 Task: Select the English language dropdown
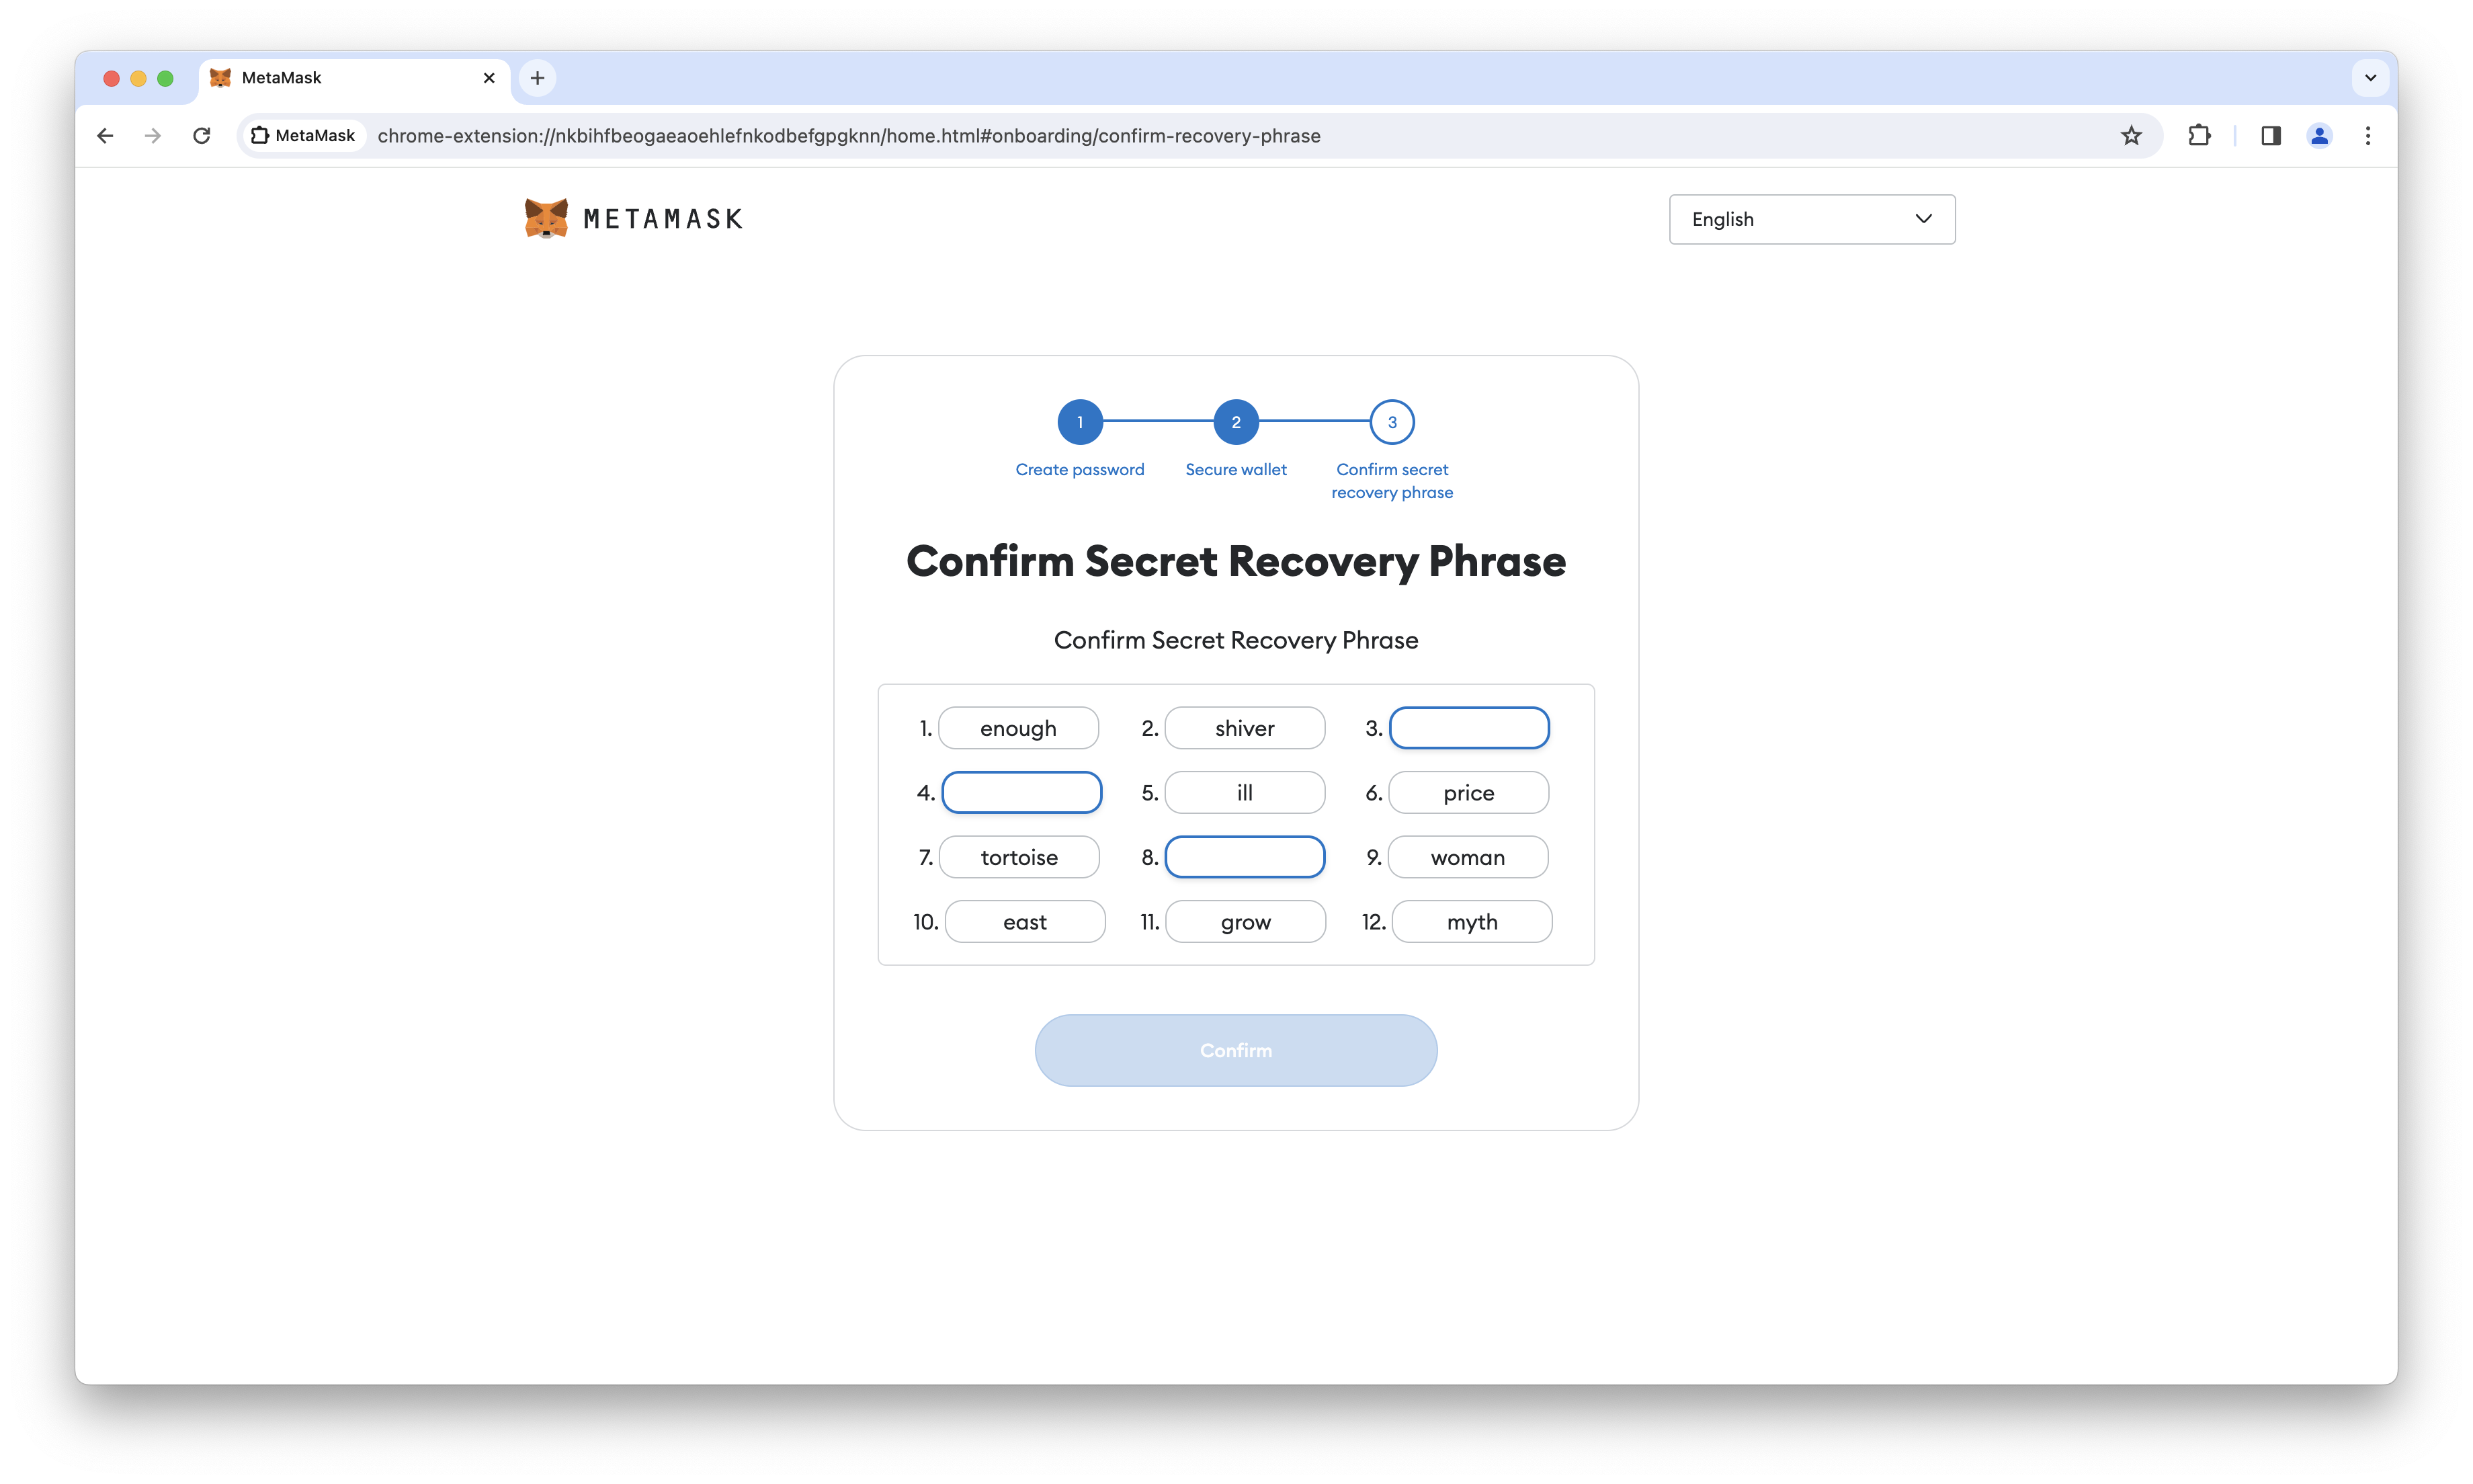pyautogui.click(x=1810, y=219)
